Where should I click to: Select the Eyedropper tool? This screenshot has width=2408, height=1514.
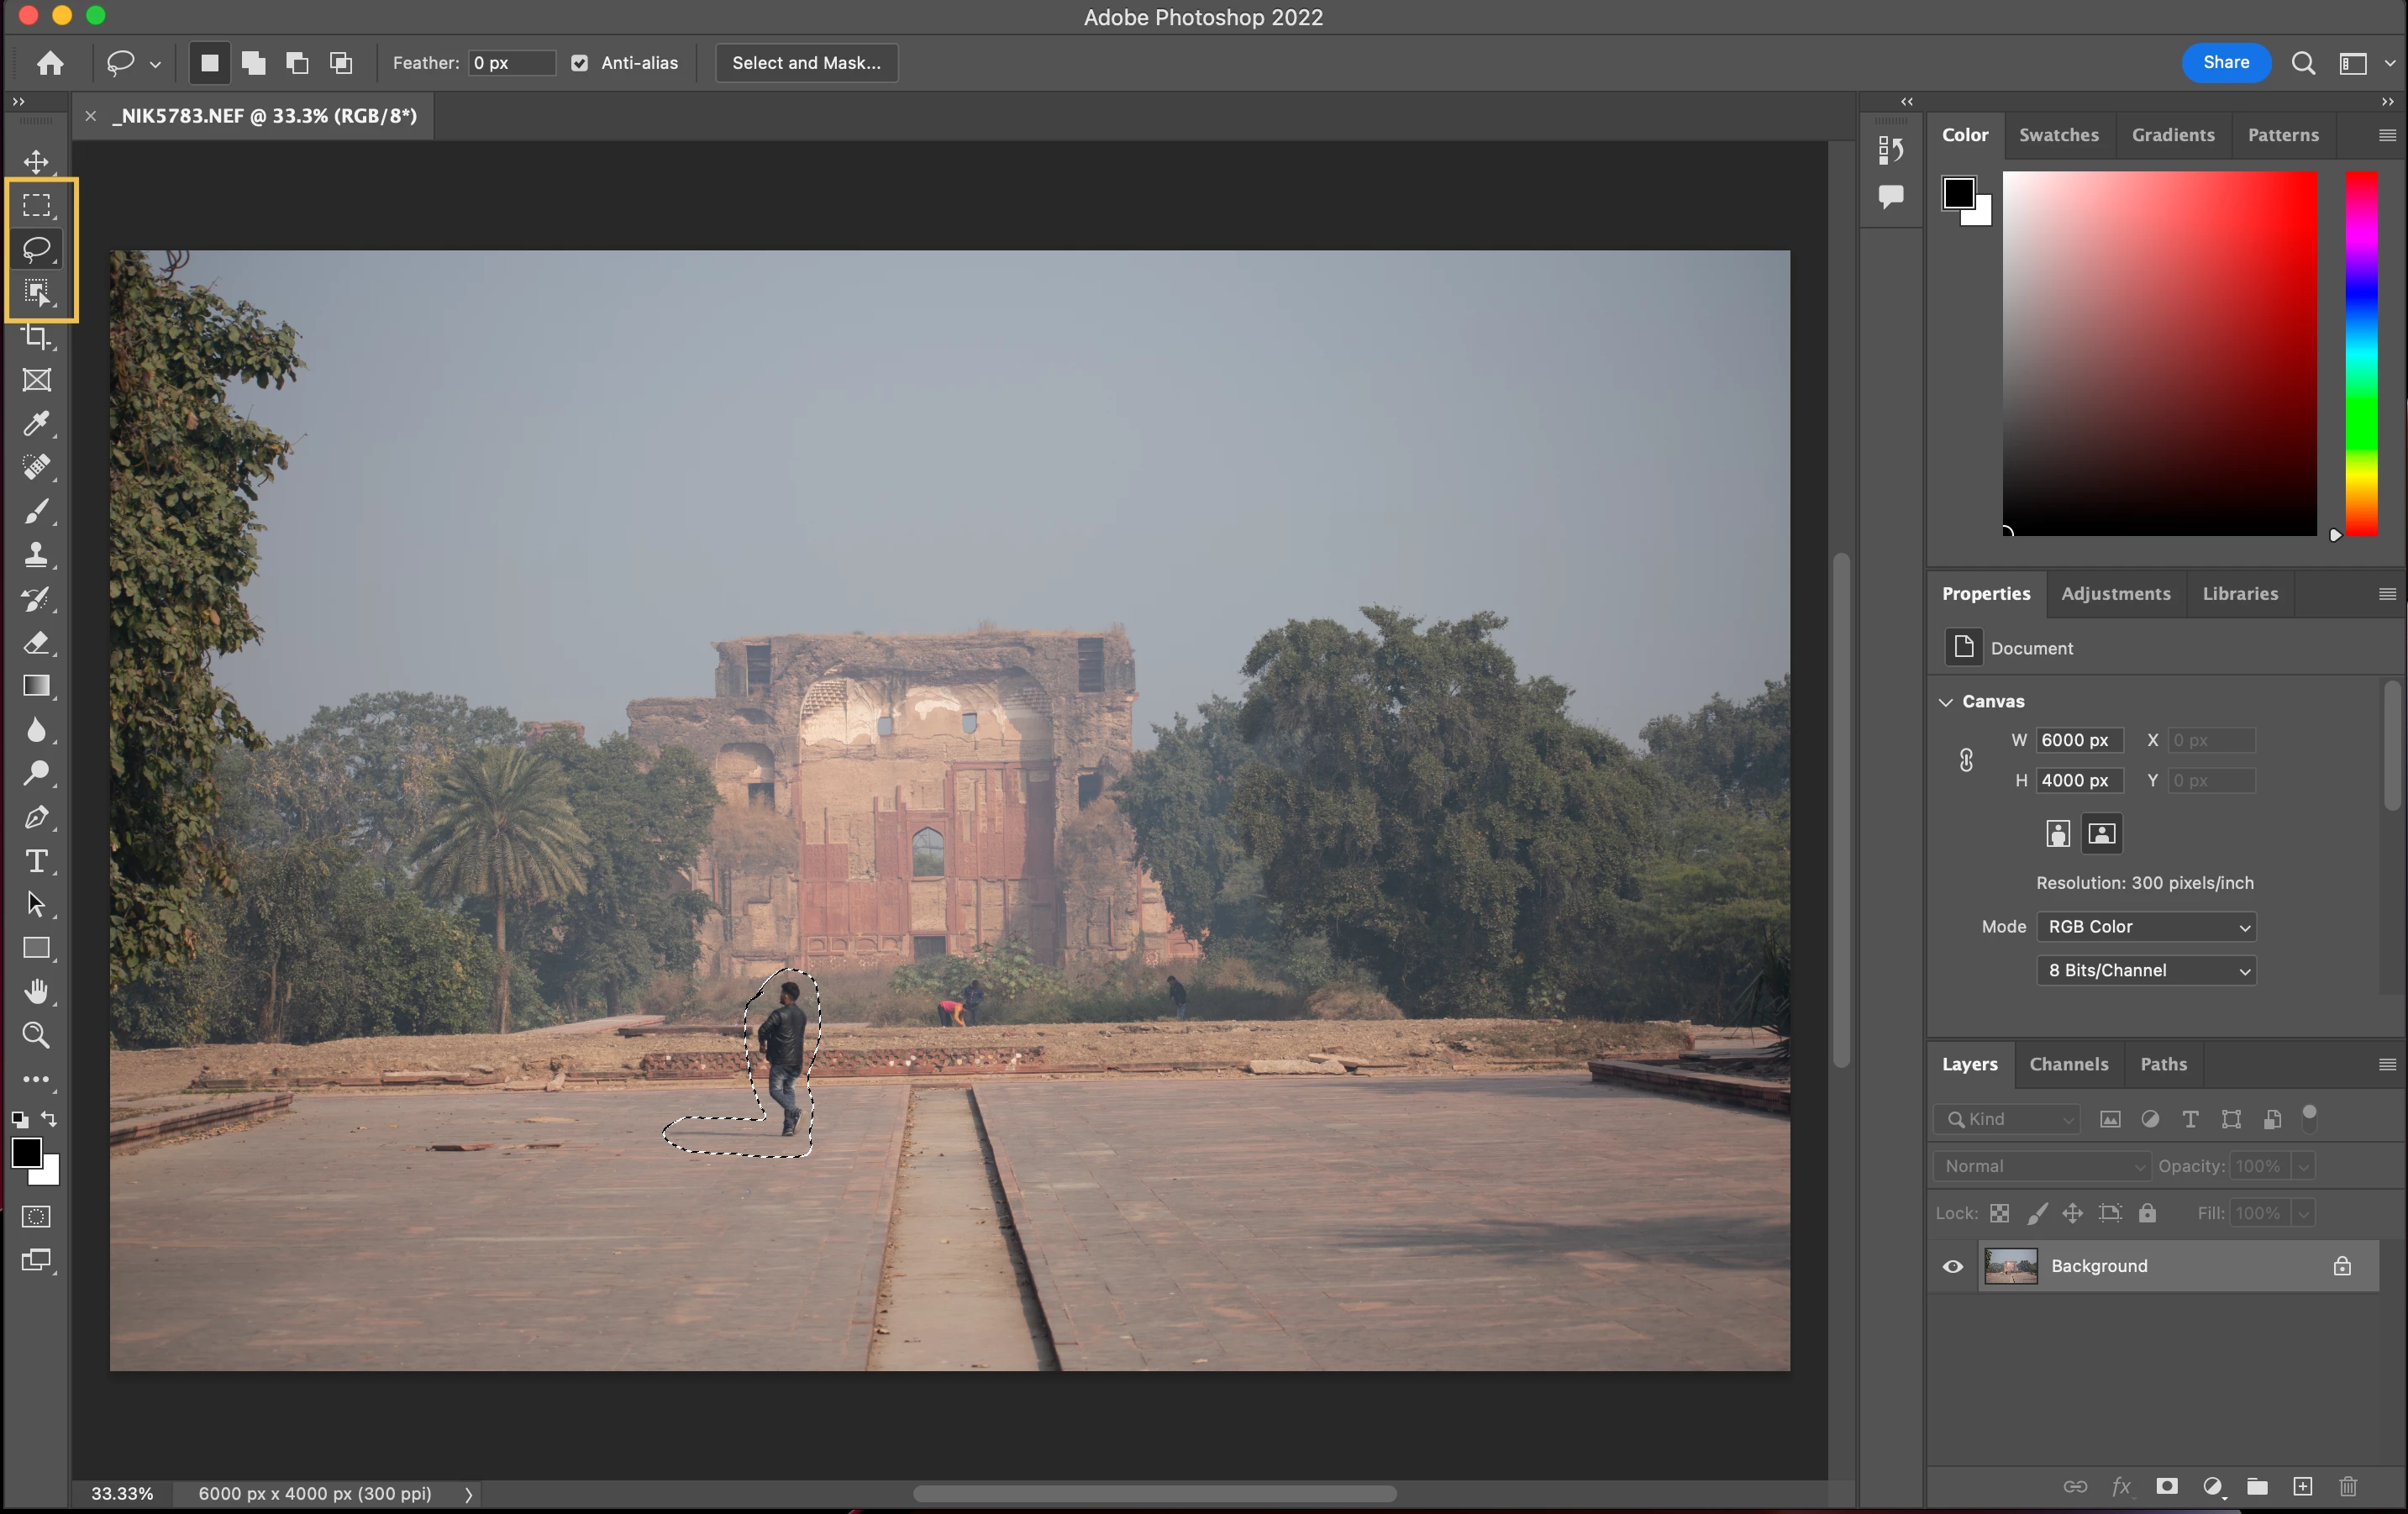37,424
